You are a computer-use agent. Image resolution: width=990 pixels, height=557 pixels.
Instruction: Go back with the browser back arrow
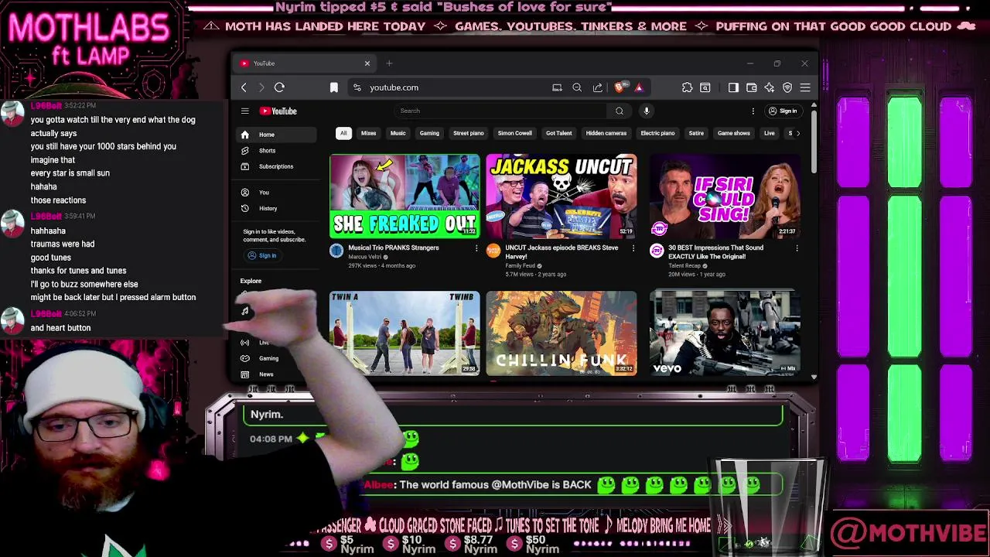[244, 87]
